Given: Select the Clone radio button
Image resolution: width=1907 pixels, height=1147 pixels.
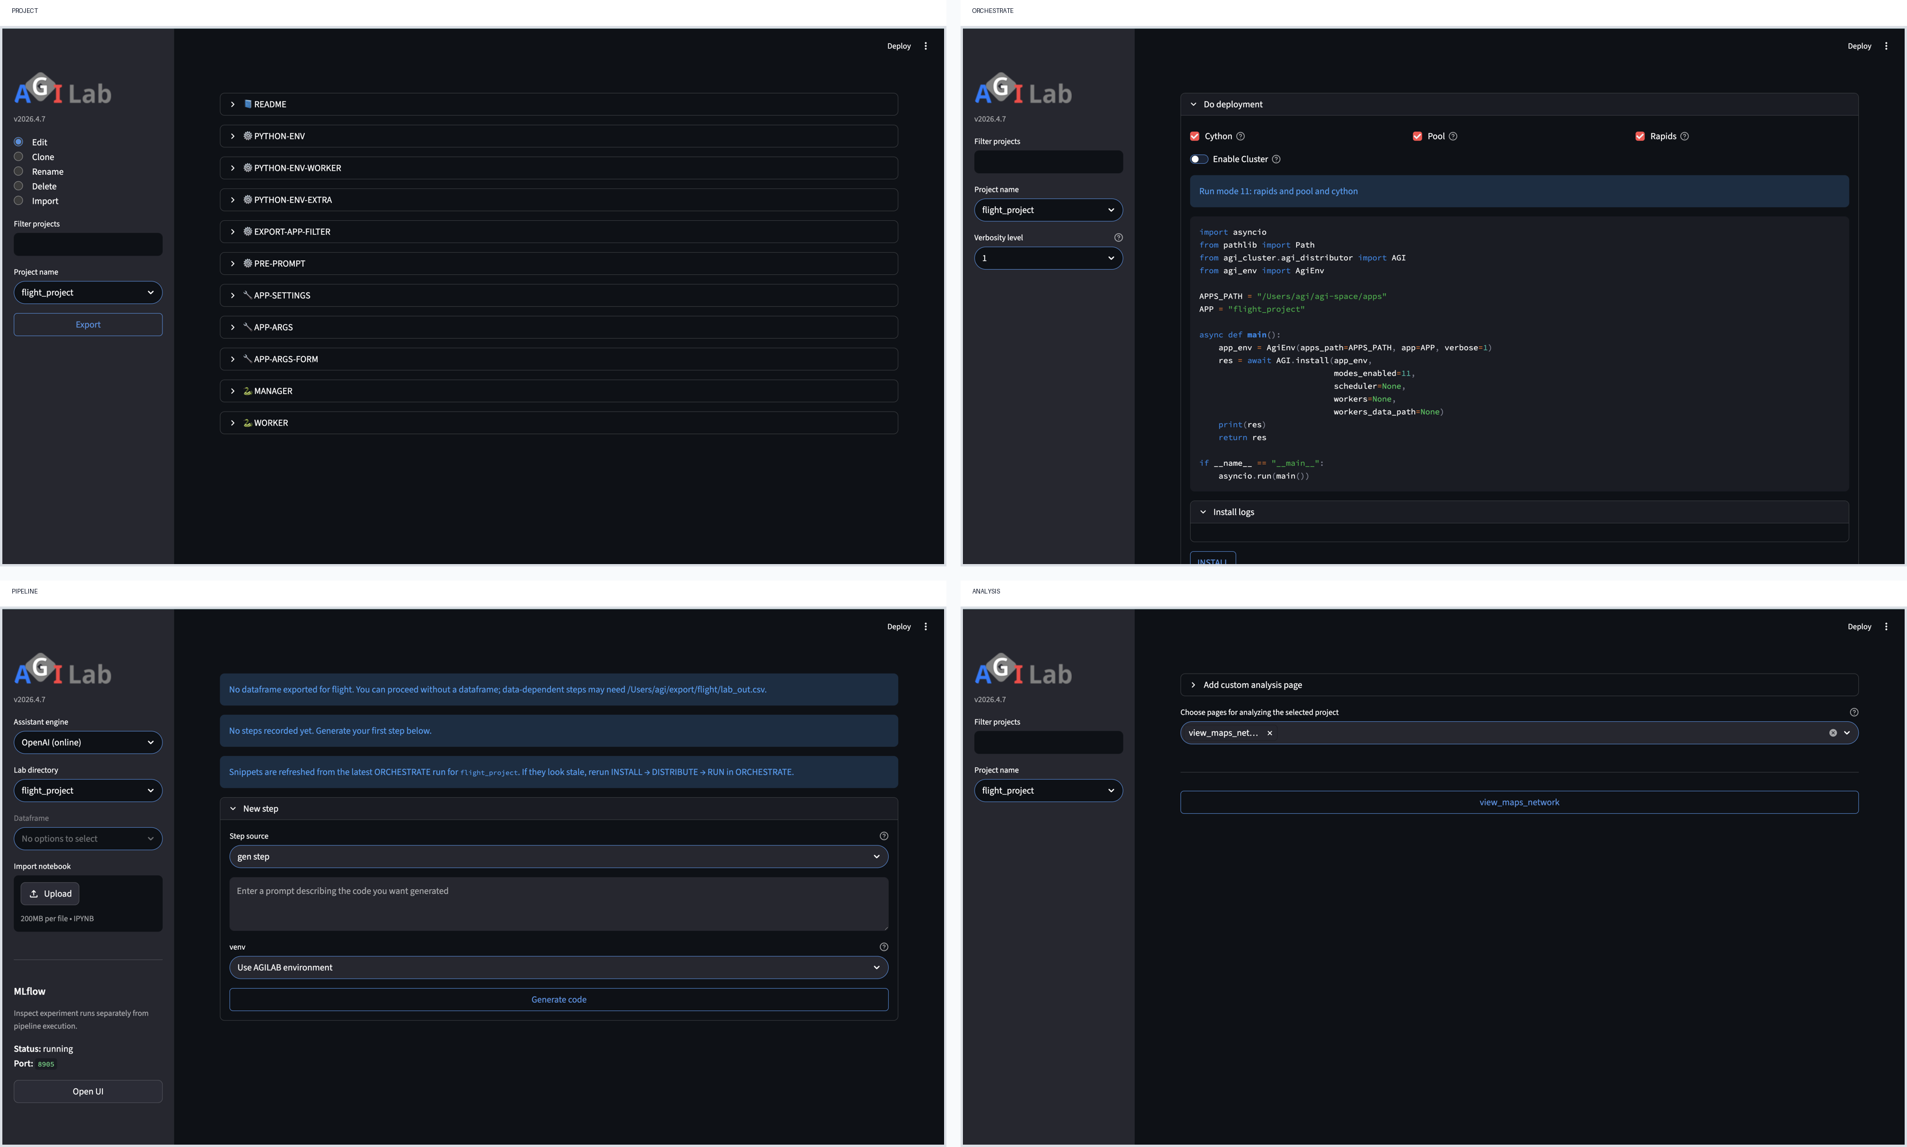Looking at the screenshot, I should (18, 156).
